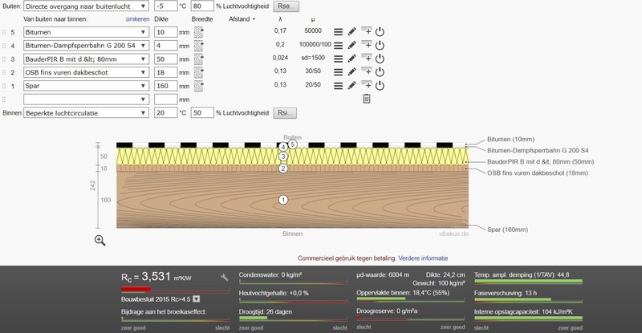Click the magnifier zoom icon below the diagram

(x=100, y=241)
